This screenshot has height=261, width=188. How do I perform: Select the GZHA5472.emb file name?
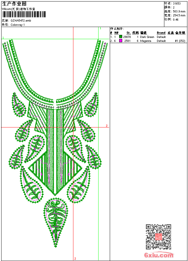[21, 21]
